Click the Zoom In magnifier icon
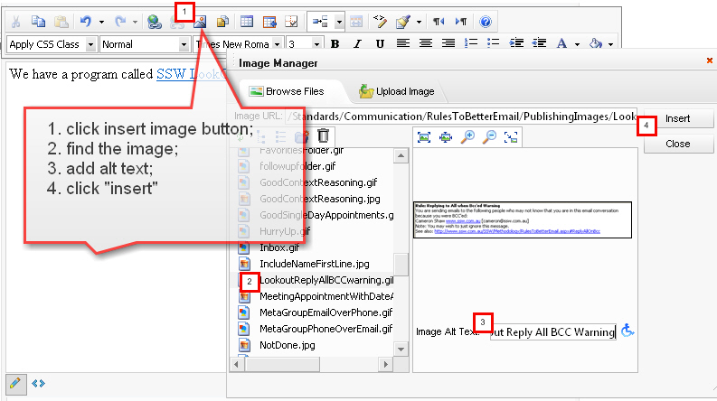This screenshot has height=401, width=717. point(467,136)
